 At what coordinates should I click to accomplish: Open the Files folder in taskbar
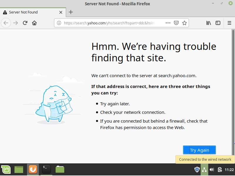(60, 170)
